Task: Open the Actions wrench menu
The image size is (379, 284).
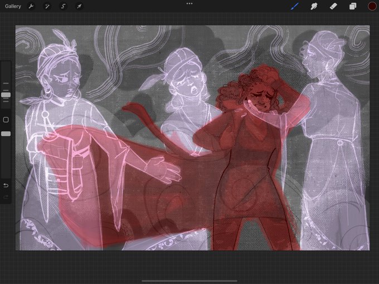Action: click(31, 6)
